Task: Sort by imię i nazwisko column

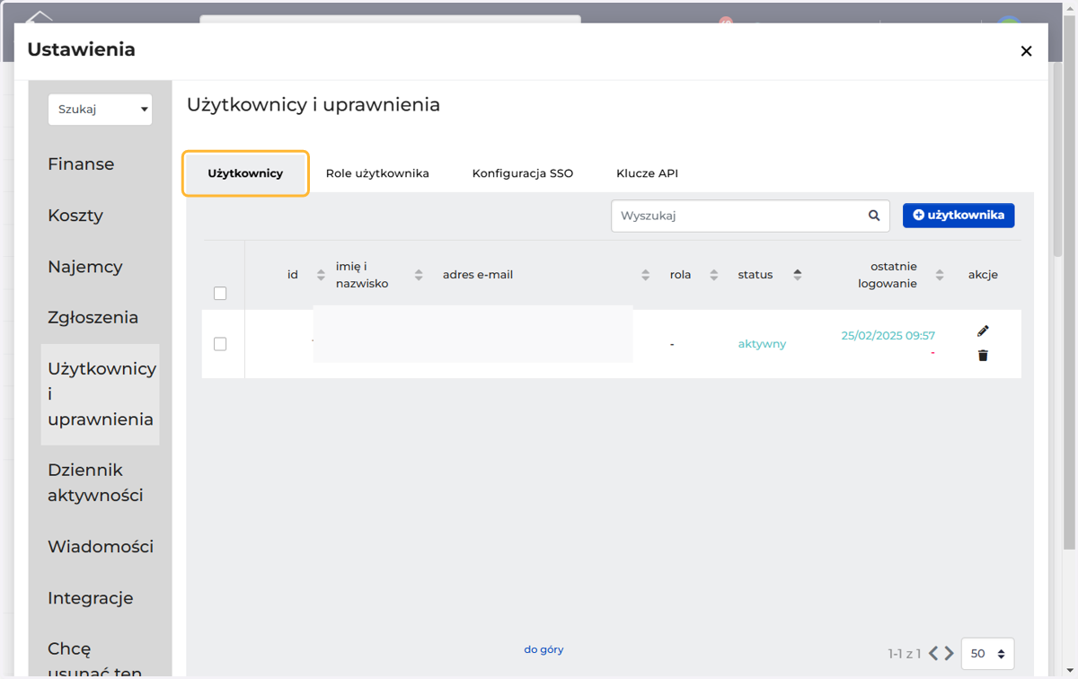Action: click(x=419, y=275)
